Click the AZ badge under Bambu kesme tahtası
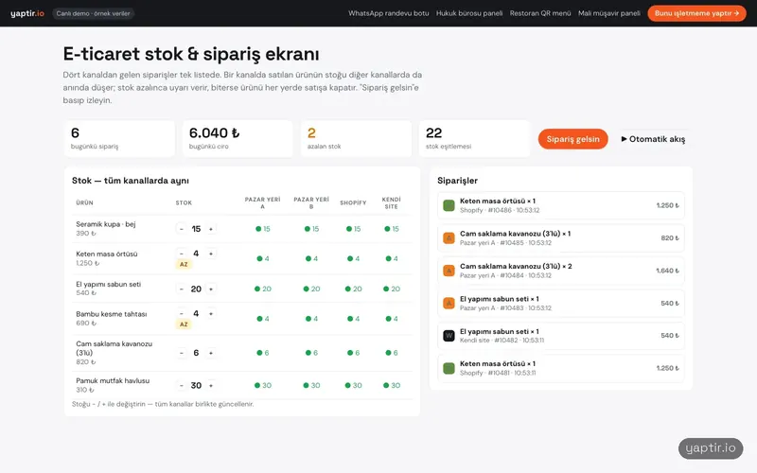The width and height of the screenshot is (757, 473). 184,324
